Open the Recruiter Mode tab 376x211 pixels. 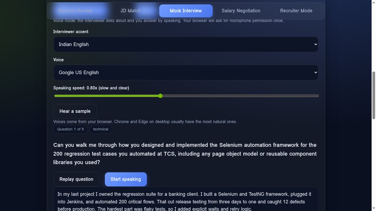[296, 11]
